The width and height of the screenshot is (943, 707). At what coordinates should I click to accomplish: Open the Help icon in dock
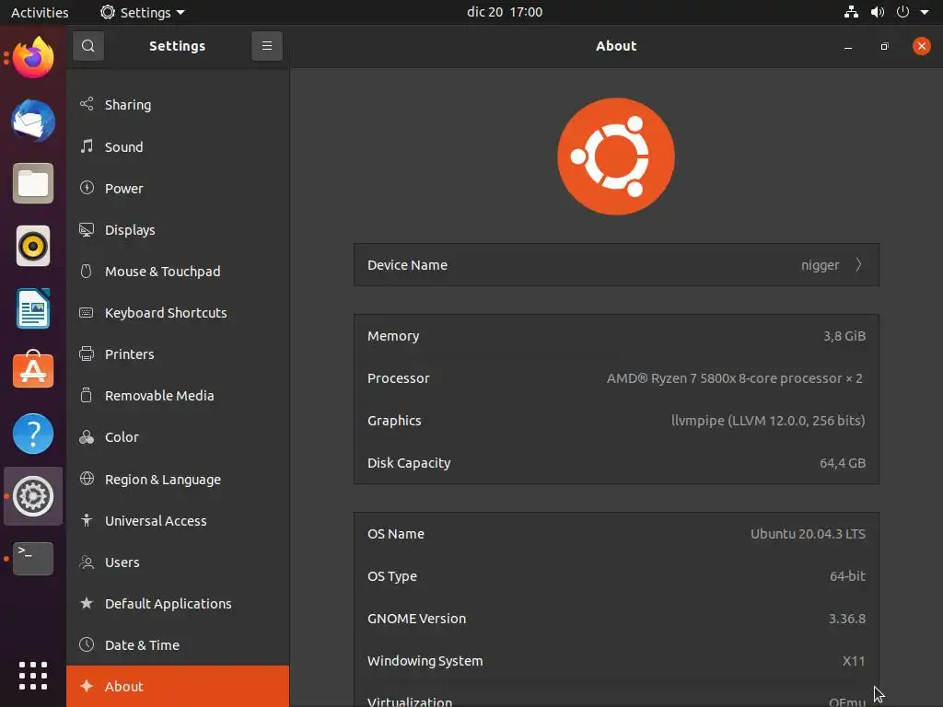click(x=33, y=434)
